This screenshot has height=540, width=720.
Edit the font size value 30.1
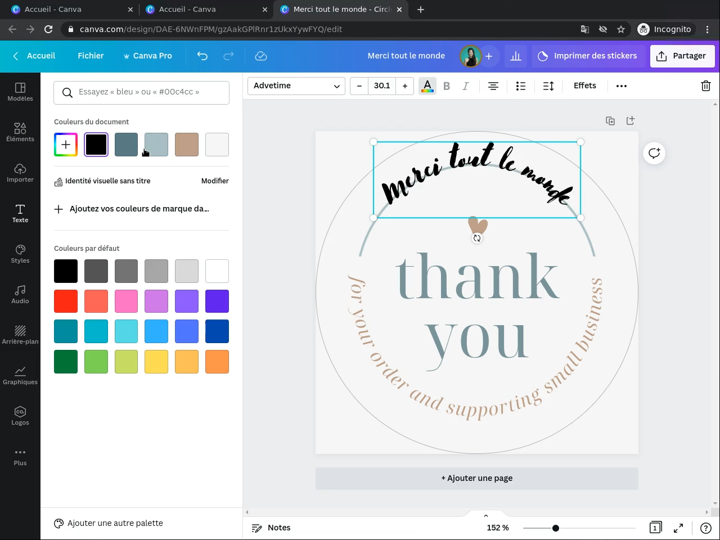click(x=382, y=86)
